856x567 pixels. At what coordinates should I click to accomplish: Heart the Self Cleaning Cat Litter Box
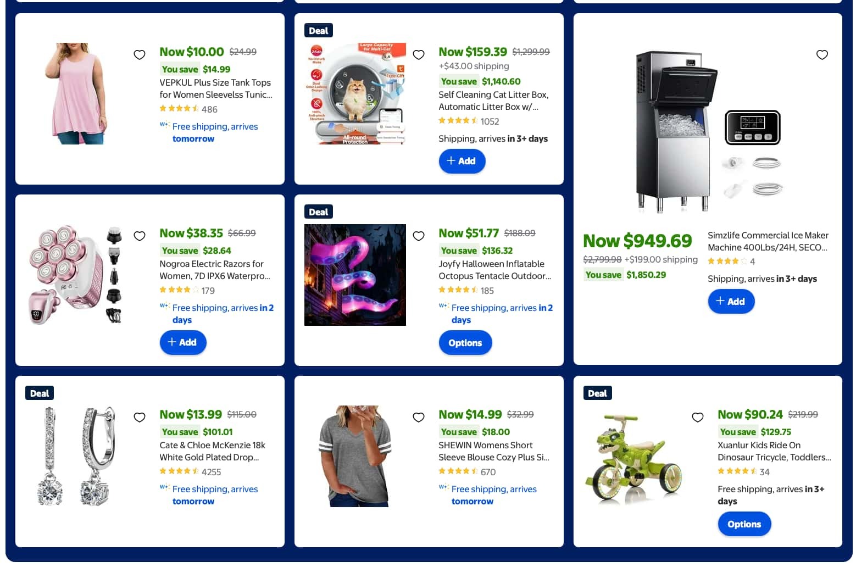[419, 54]
